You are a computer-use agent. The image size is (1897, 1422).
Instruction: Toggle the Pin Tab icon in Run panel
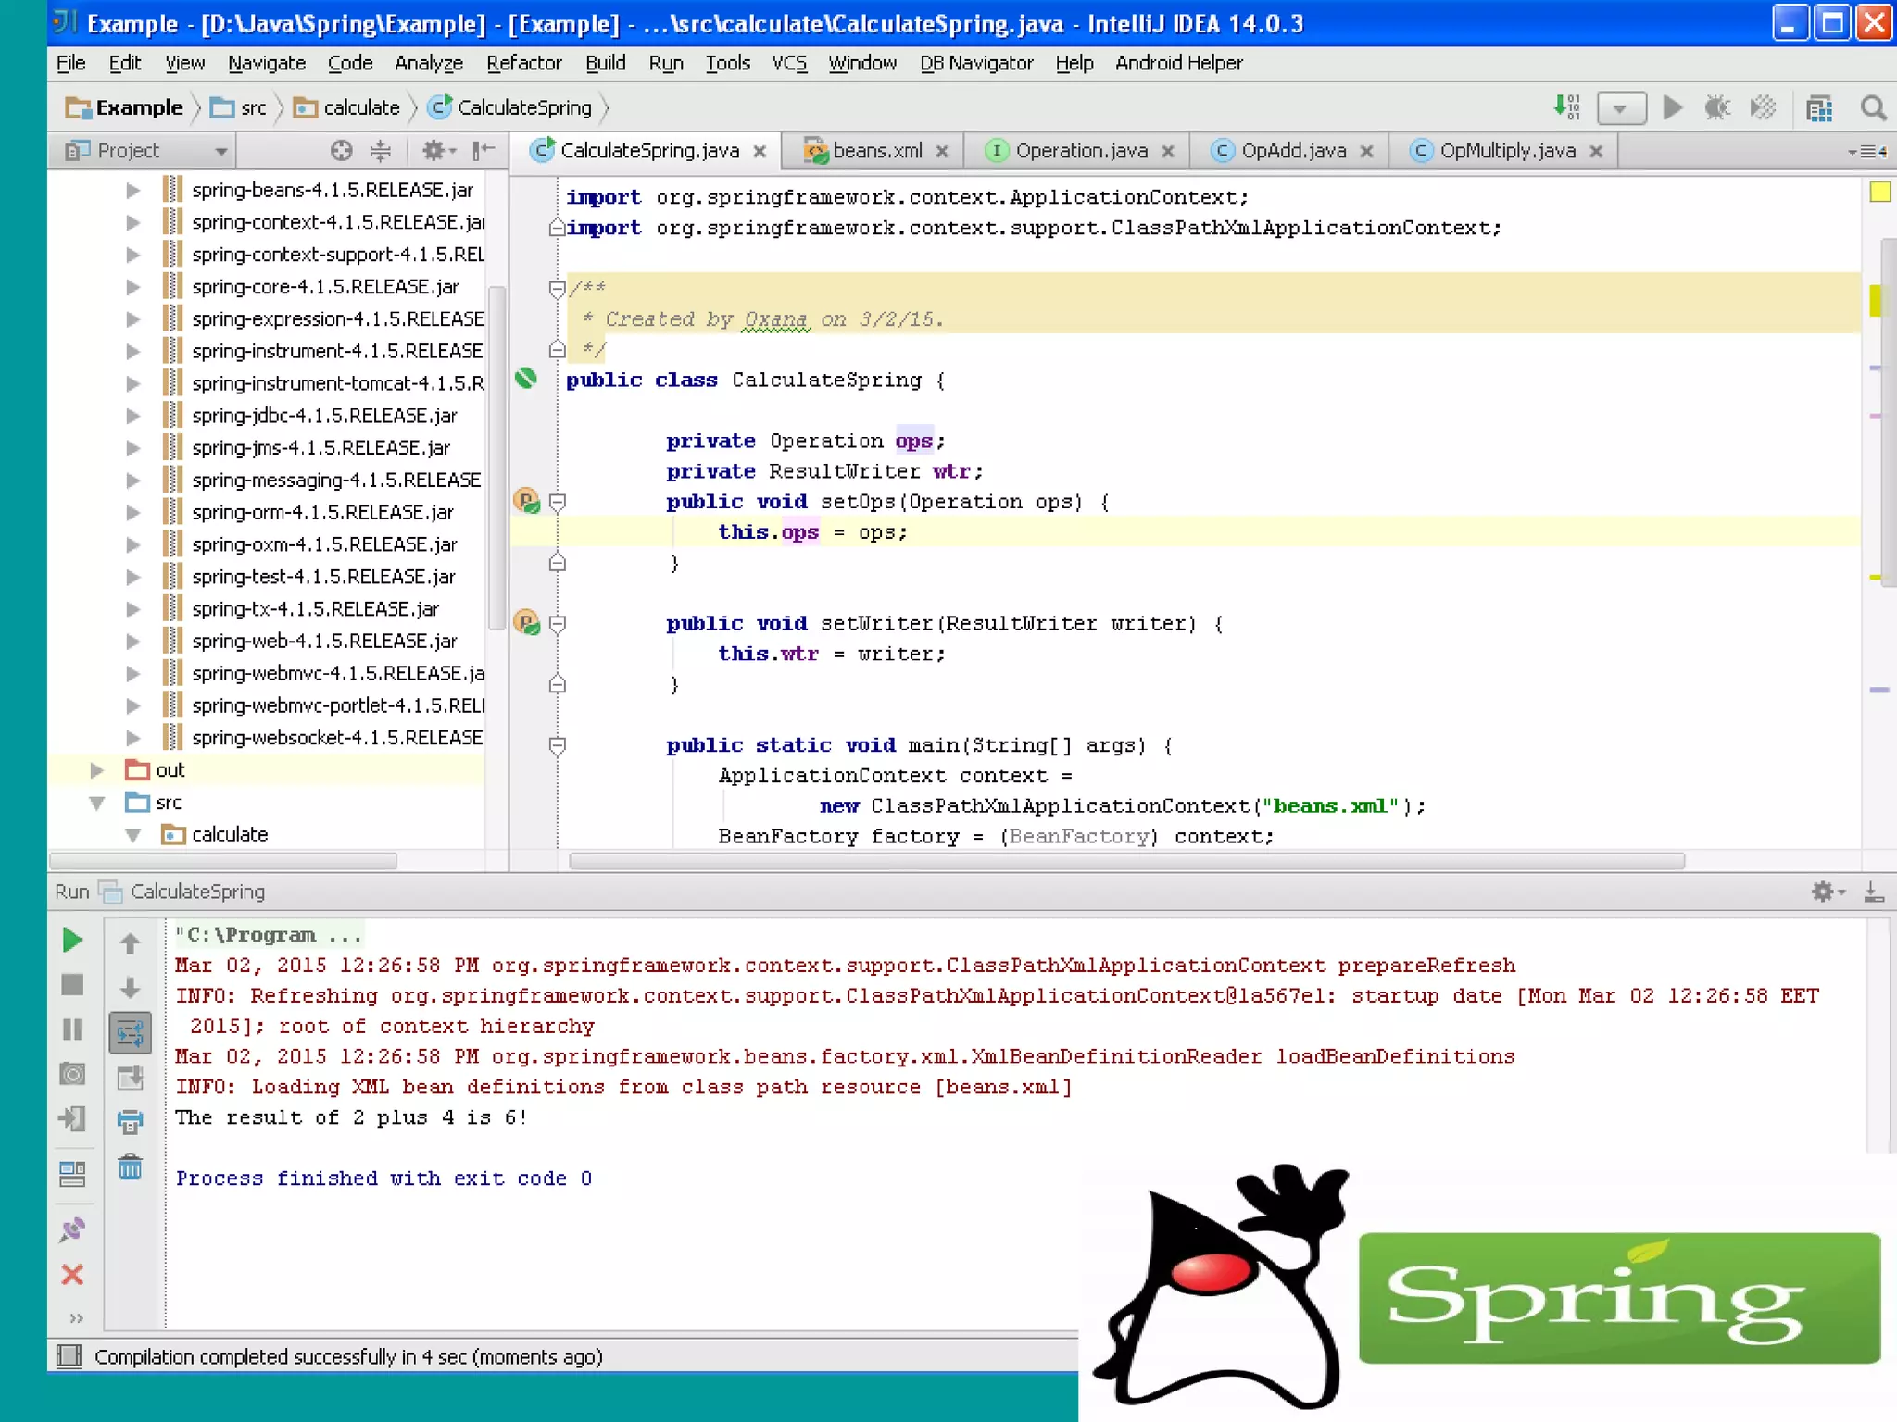pos(71,1229)
